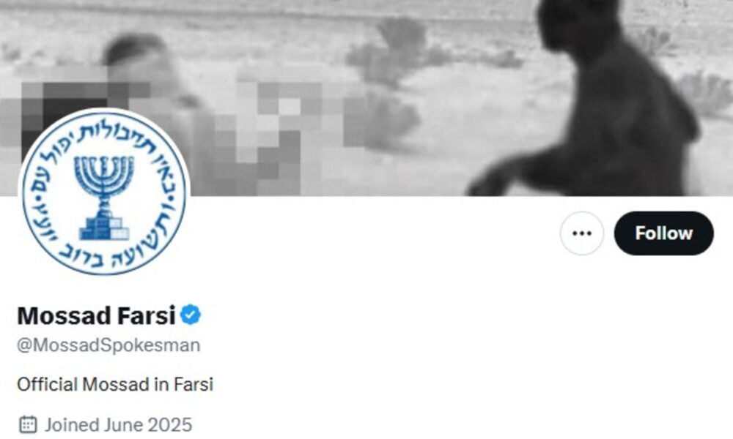
Task: Click the blue menorah in the avatar
Action: click(x=104, y=179)
